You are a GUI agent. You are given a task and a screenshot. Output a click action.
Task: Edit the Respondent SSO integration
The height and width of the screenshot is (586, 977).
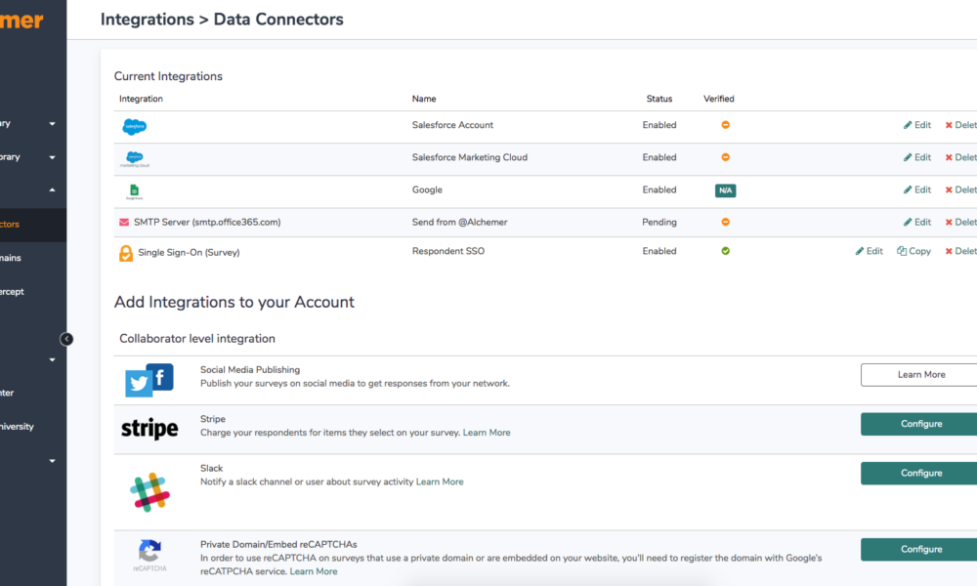point(870,251)
